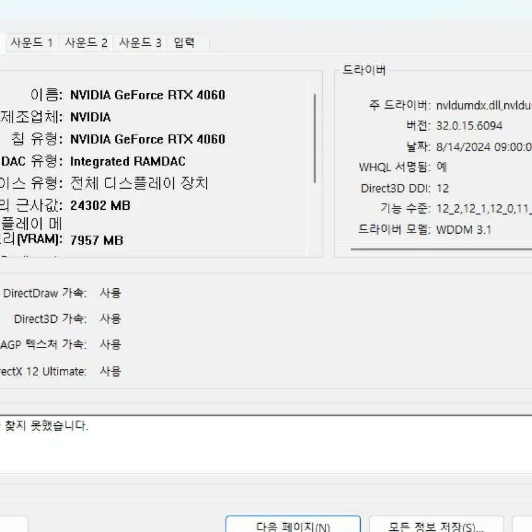Click the 다음 페이지(N) button
The width and height of the screenshot is (532, 532).
293,524
